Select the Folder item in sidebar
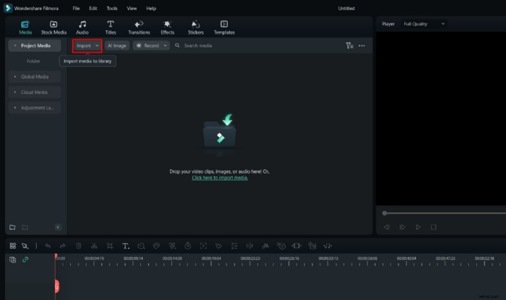The image size is (506, 300). point(34,61)
